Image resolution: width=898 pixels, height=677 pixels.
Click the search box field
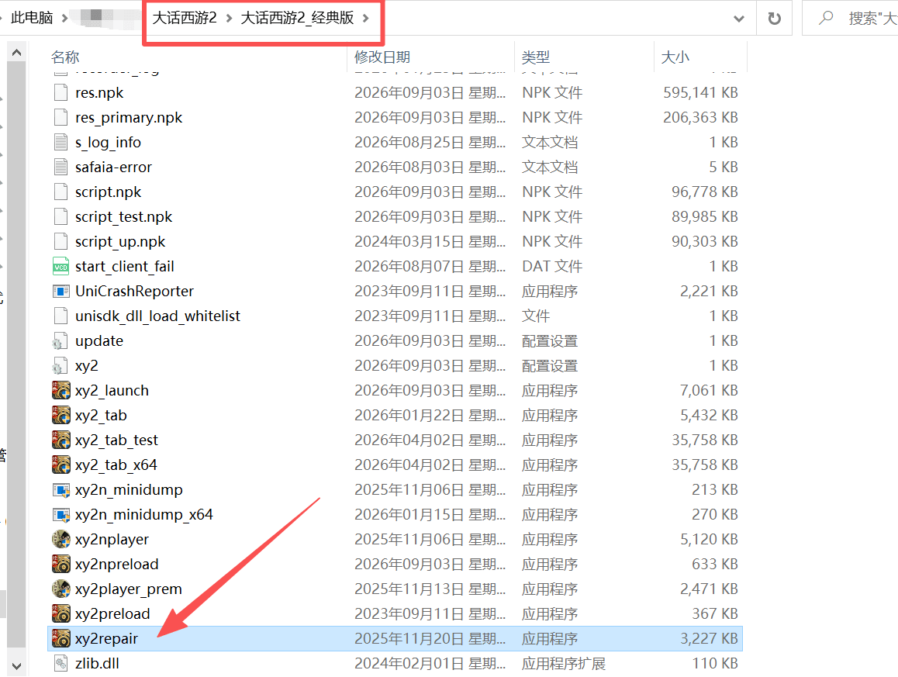click(851, 19)
